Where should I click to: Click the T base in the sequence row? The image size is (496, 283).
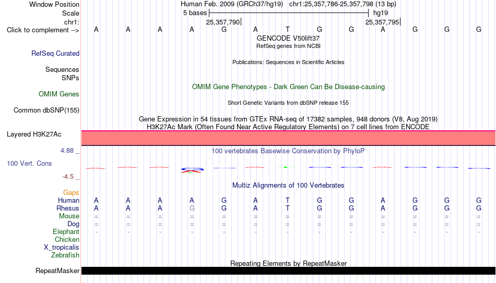tap(288, 30)
